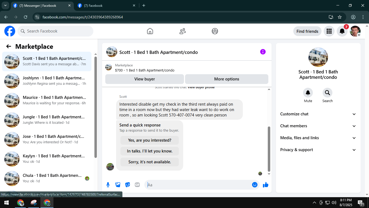Open the purple conversation information icon
The height and width of the screenshot is (208, 369).
[263, 52]
